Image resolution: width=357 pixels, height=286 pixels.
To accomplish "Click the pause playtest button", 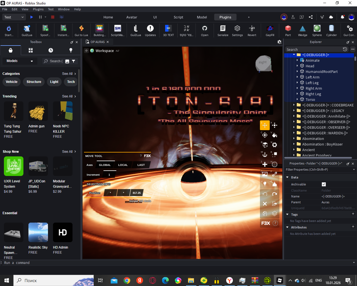I will (40, 17).
